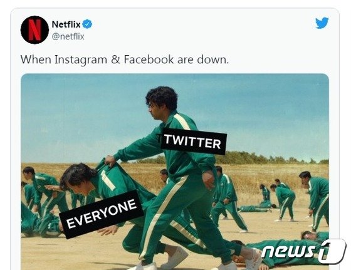
Task: Select the Netflix display name
Action: coord(66,24)
